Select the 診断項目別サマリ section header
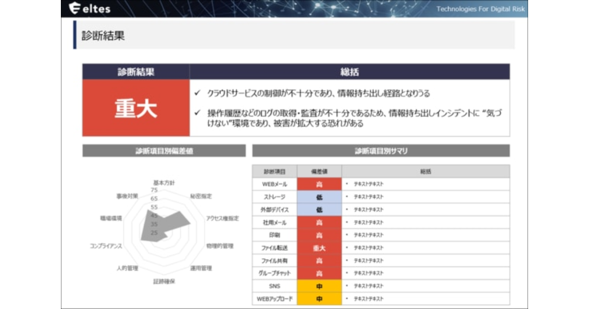Viewport: 589px width, 309px height. [x=381, y=151]
